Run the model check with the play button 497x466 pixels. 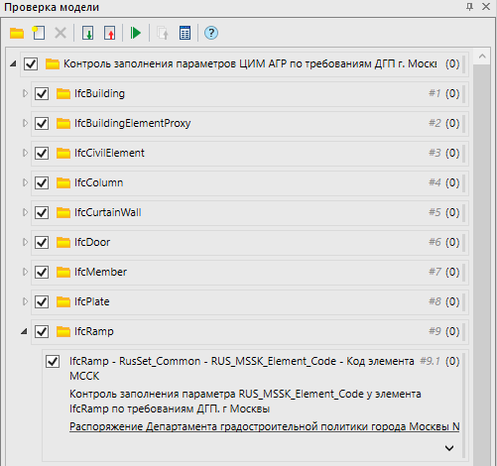coord(136,33)
